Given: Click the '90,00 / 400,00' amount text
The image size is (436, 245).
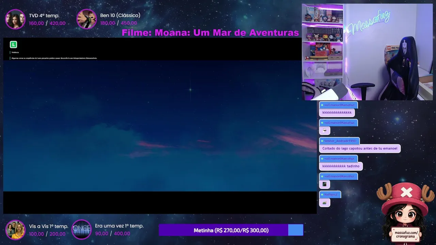Looking at the screenshot, I should click(112, 233).
